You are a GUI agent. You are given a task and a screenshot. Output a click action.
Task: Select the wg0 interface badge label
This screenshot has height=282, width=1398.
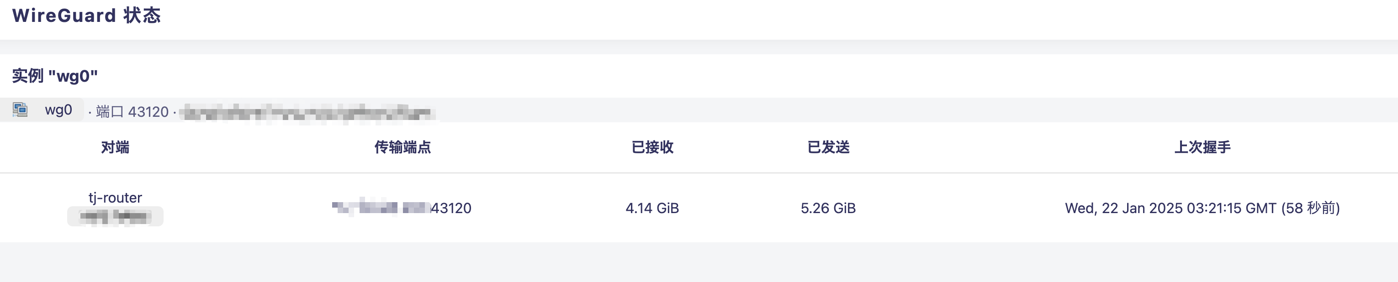tap(58, 110)
